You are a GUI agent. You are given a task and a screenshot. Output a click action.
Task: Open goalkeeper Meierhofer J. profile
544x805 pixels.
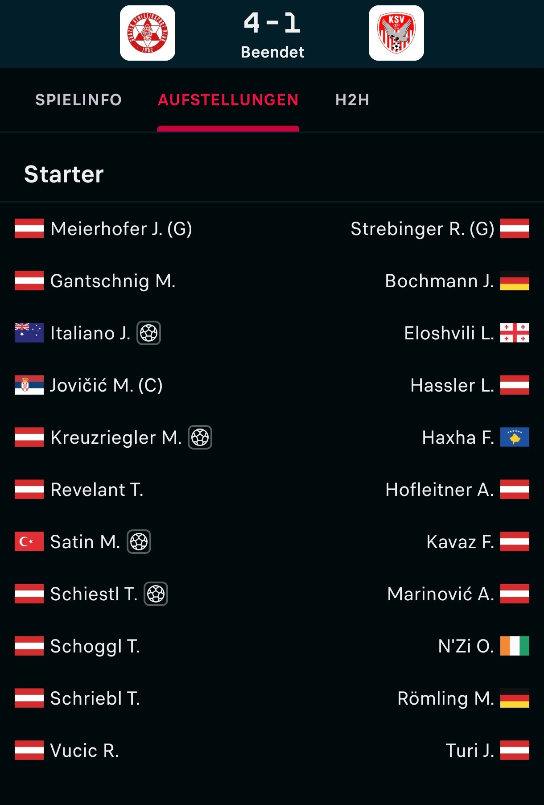[x=121, y=229]
